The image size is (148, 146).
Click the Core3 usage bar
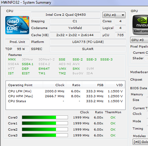point(45,135)
